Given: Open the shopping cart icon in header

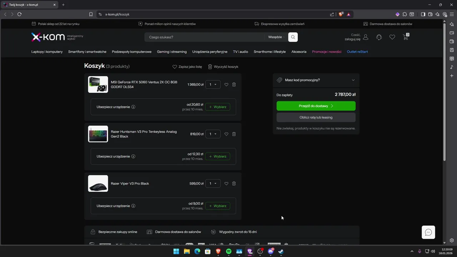Looking at the screenshot, I should click(406, 37).
